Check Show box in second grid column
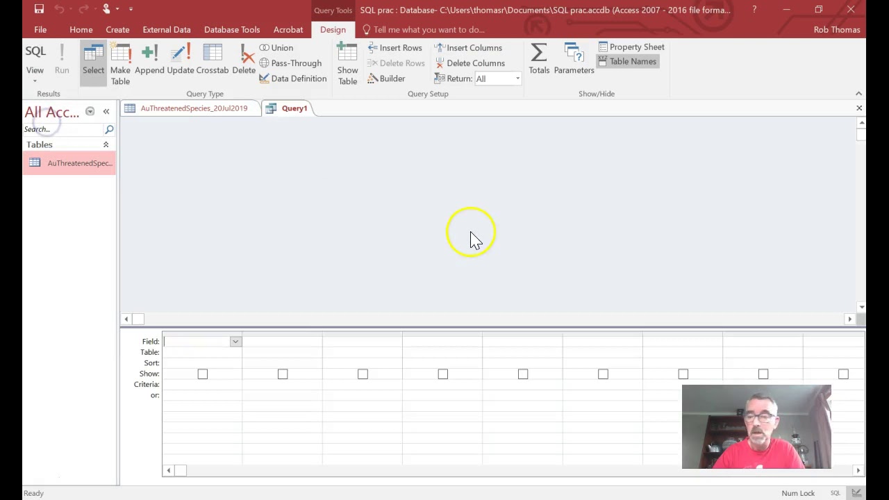Viewport: 889px width, 500px height. pyautogui.click(x=283, y=374)
